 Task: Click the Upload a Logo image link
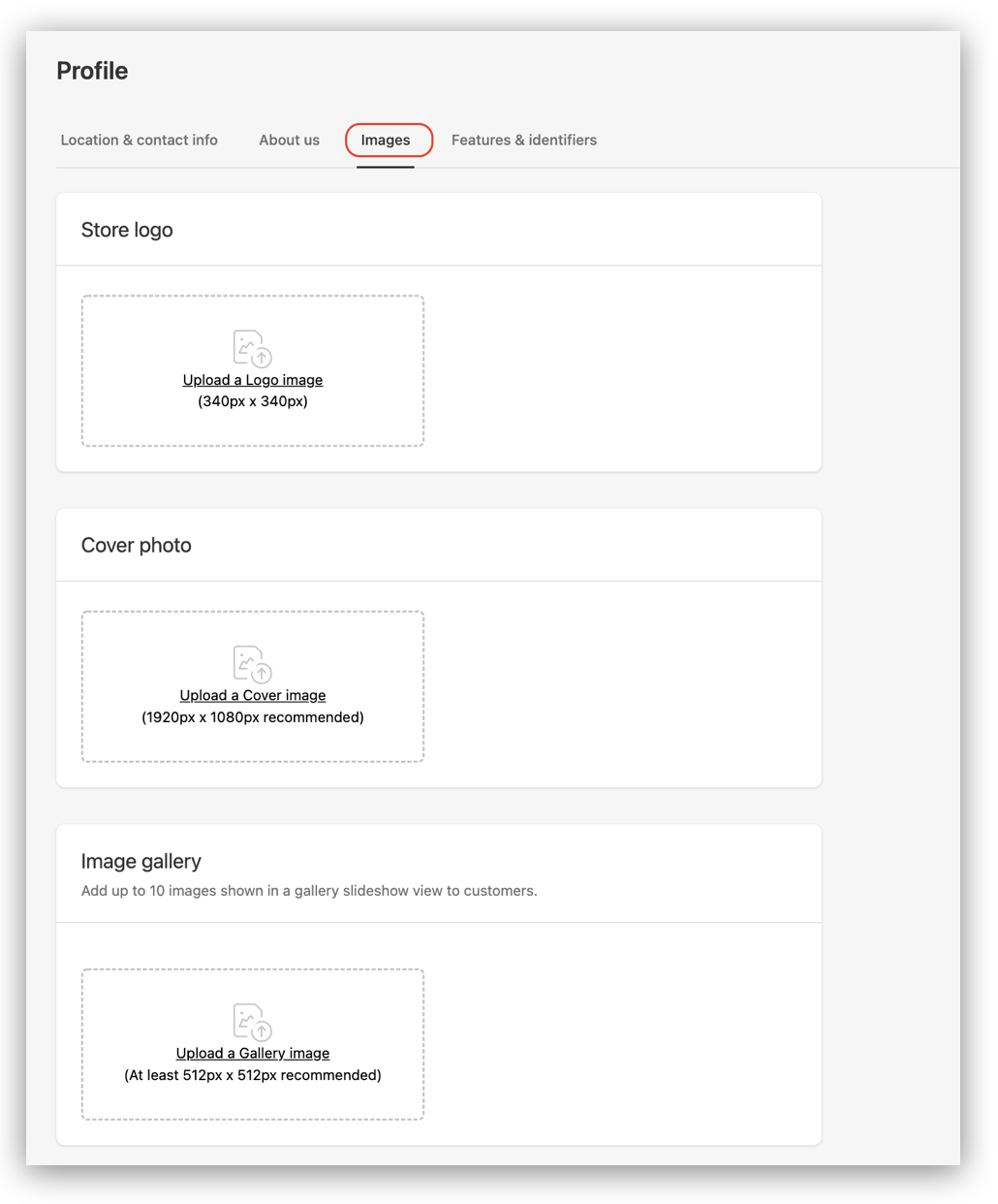(x=252, y=380)
